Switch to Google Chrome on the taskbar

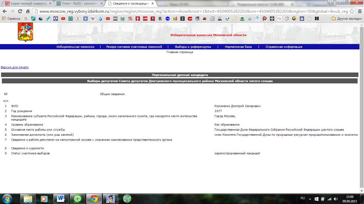(94, 199)
